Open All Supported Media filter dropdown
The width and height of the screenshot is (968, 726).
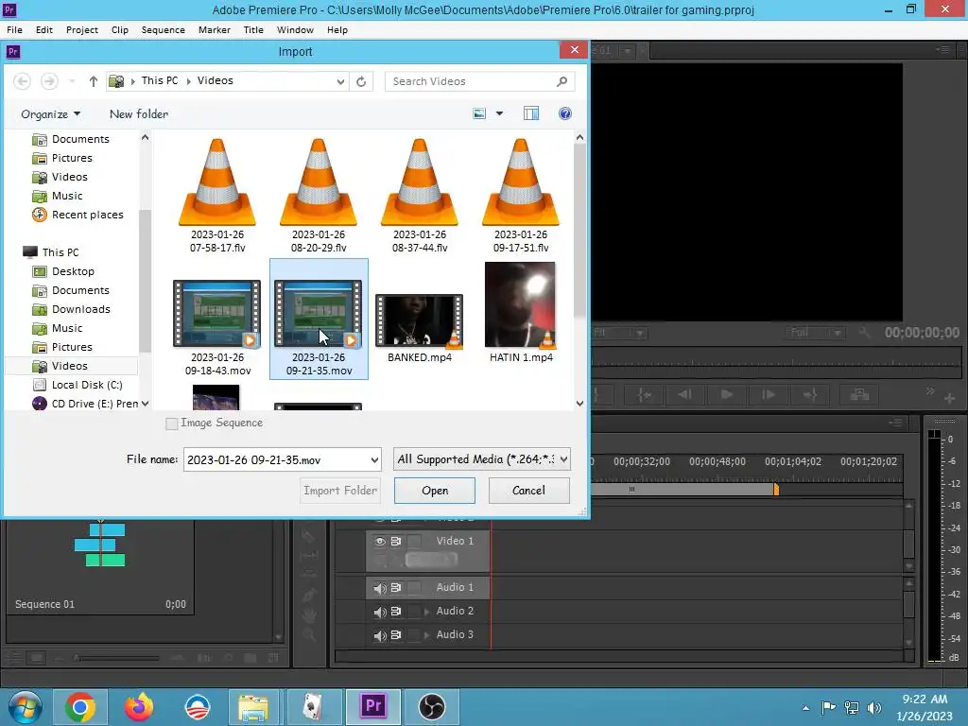click(x=481, y=459)
